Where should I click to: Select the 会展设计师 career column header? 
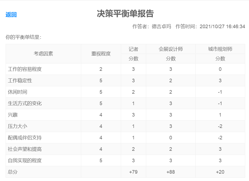[171, 49]
